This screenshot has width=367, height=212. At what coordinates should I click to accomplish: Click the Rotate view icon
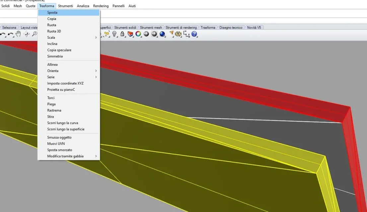(x=27, y=34)
